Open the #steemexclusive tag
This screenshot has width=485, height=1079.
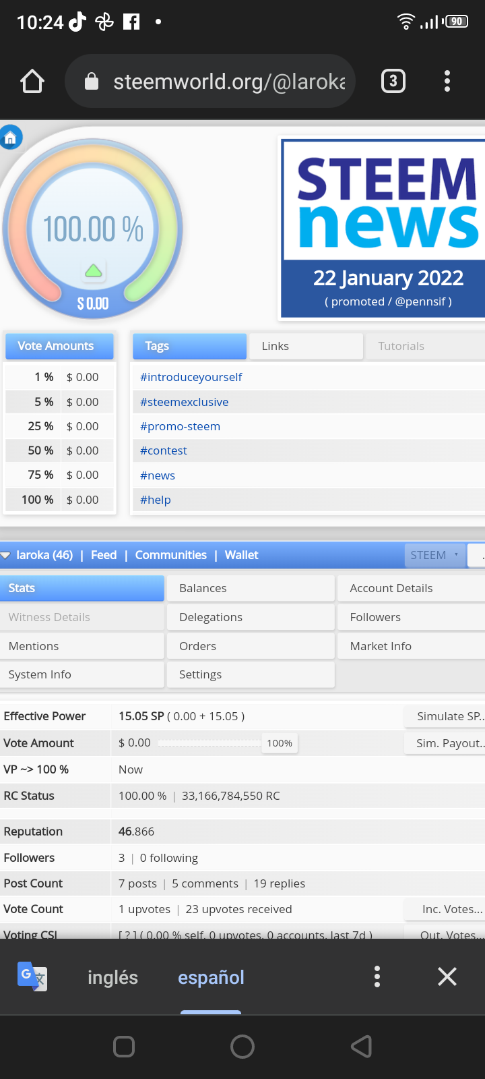(x=184, y=402)
